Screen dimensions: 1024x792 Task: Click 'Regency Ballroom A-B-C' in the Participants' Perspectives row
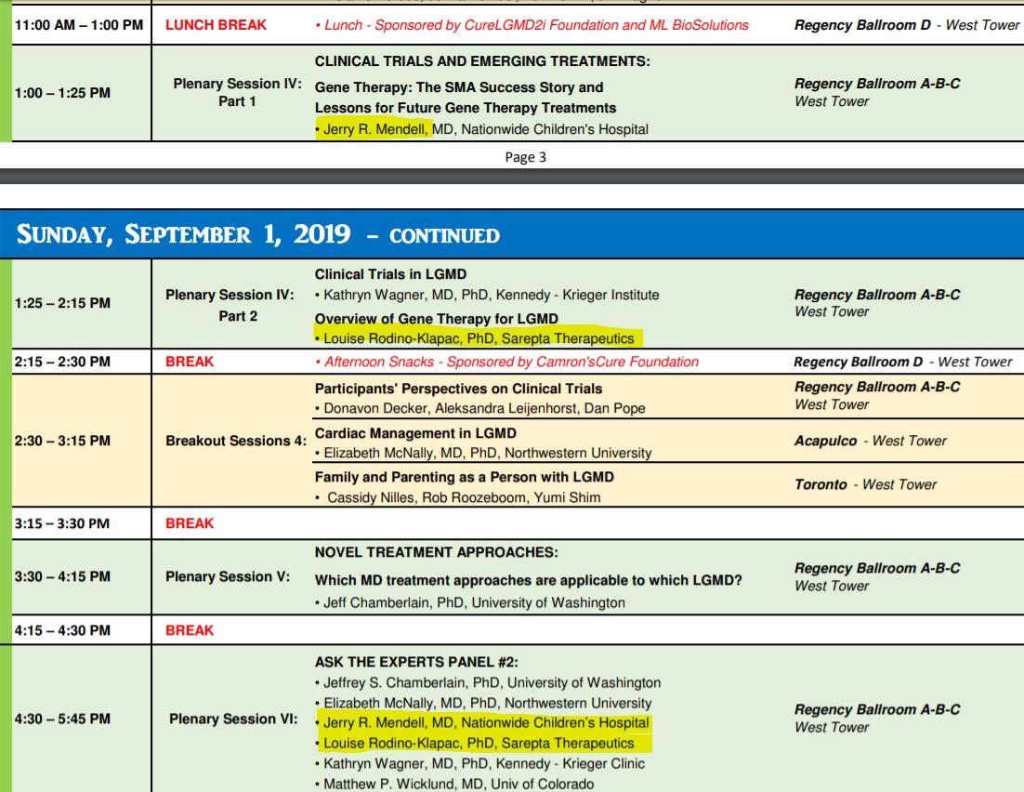click(877, 388)
